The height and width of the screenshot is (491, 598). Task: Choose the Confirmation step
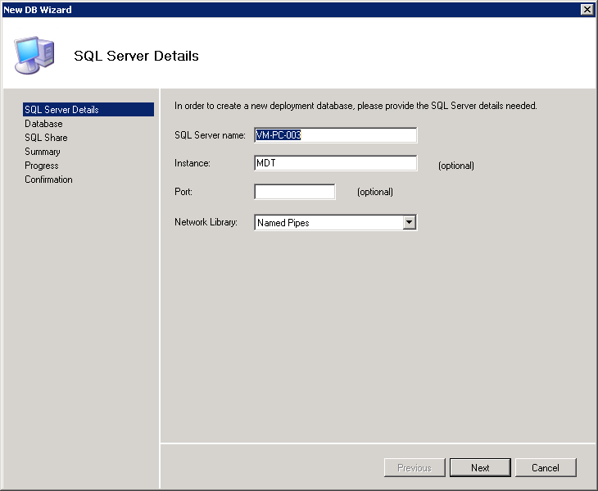point(48,180)
